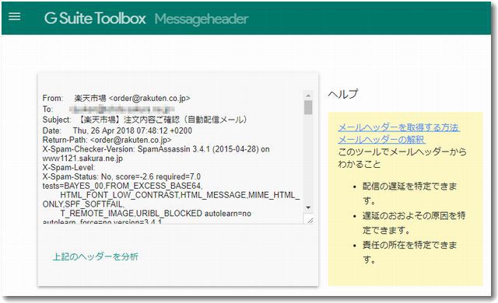Image resolution: width=498 pixels, height=303 pixels.
Task: Click the X-Spam-Level line
Action: 68,167
